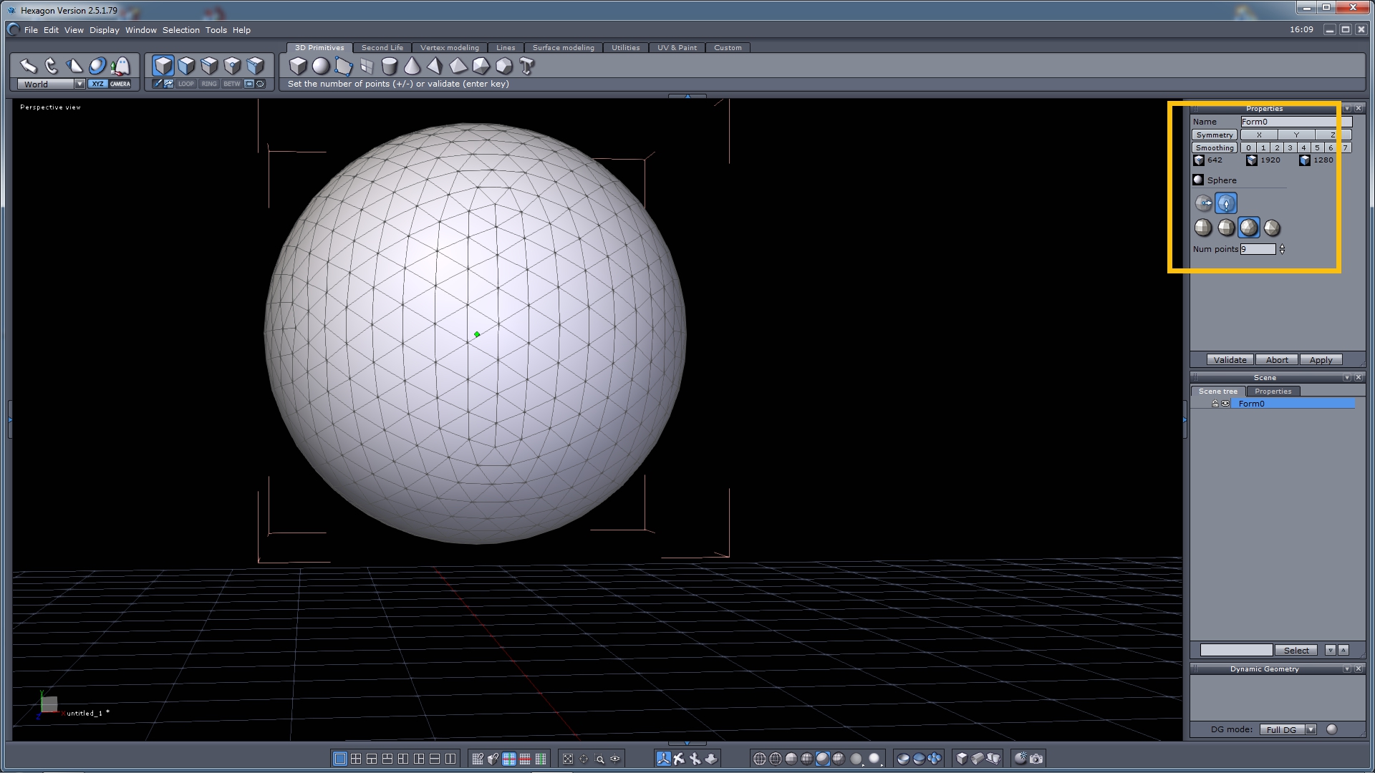Open the World coordinate dropdown
The height and width of the screenshot is (773, 1375).
pos(79,84)
